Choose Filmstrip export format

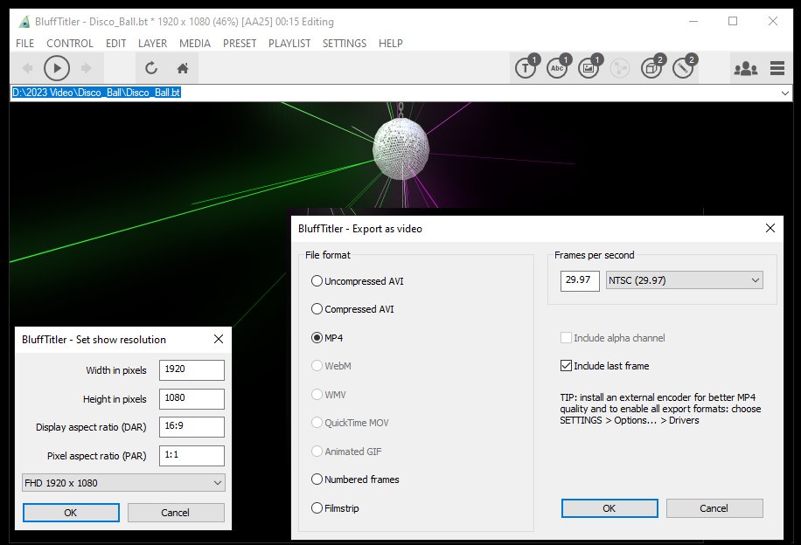click(x=335, y=507)
